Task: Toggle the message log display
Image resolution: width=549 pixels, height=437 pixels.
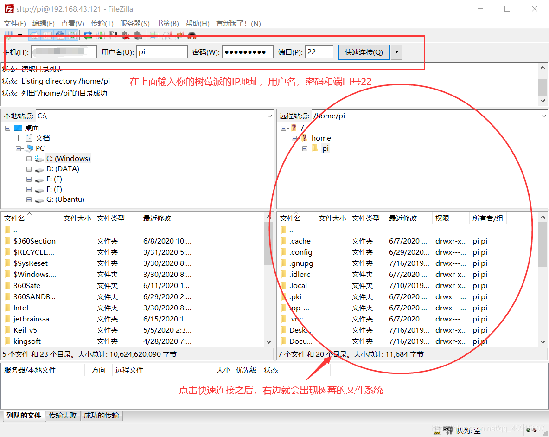Action: pos(34,35)
